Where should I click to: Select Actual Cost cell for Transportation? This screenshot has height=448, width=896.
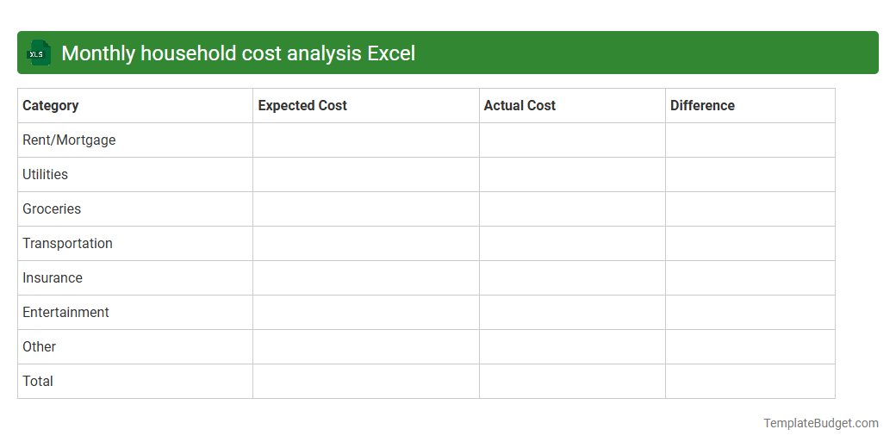[x=573, y=244]
